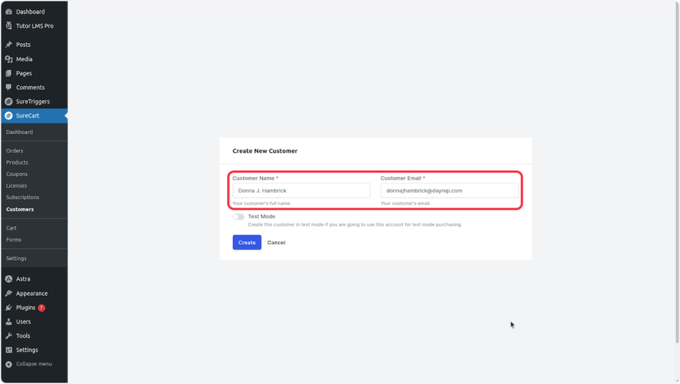This screenshot has height=384, width=680.
Task: Click the Appearance paintbrush icon
Action: point(9,293)
